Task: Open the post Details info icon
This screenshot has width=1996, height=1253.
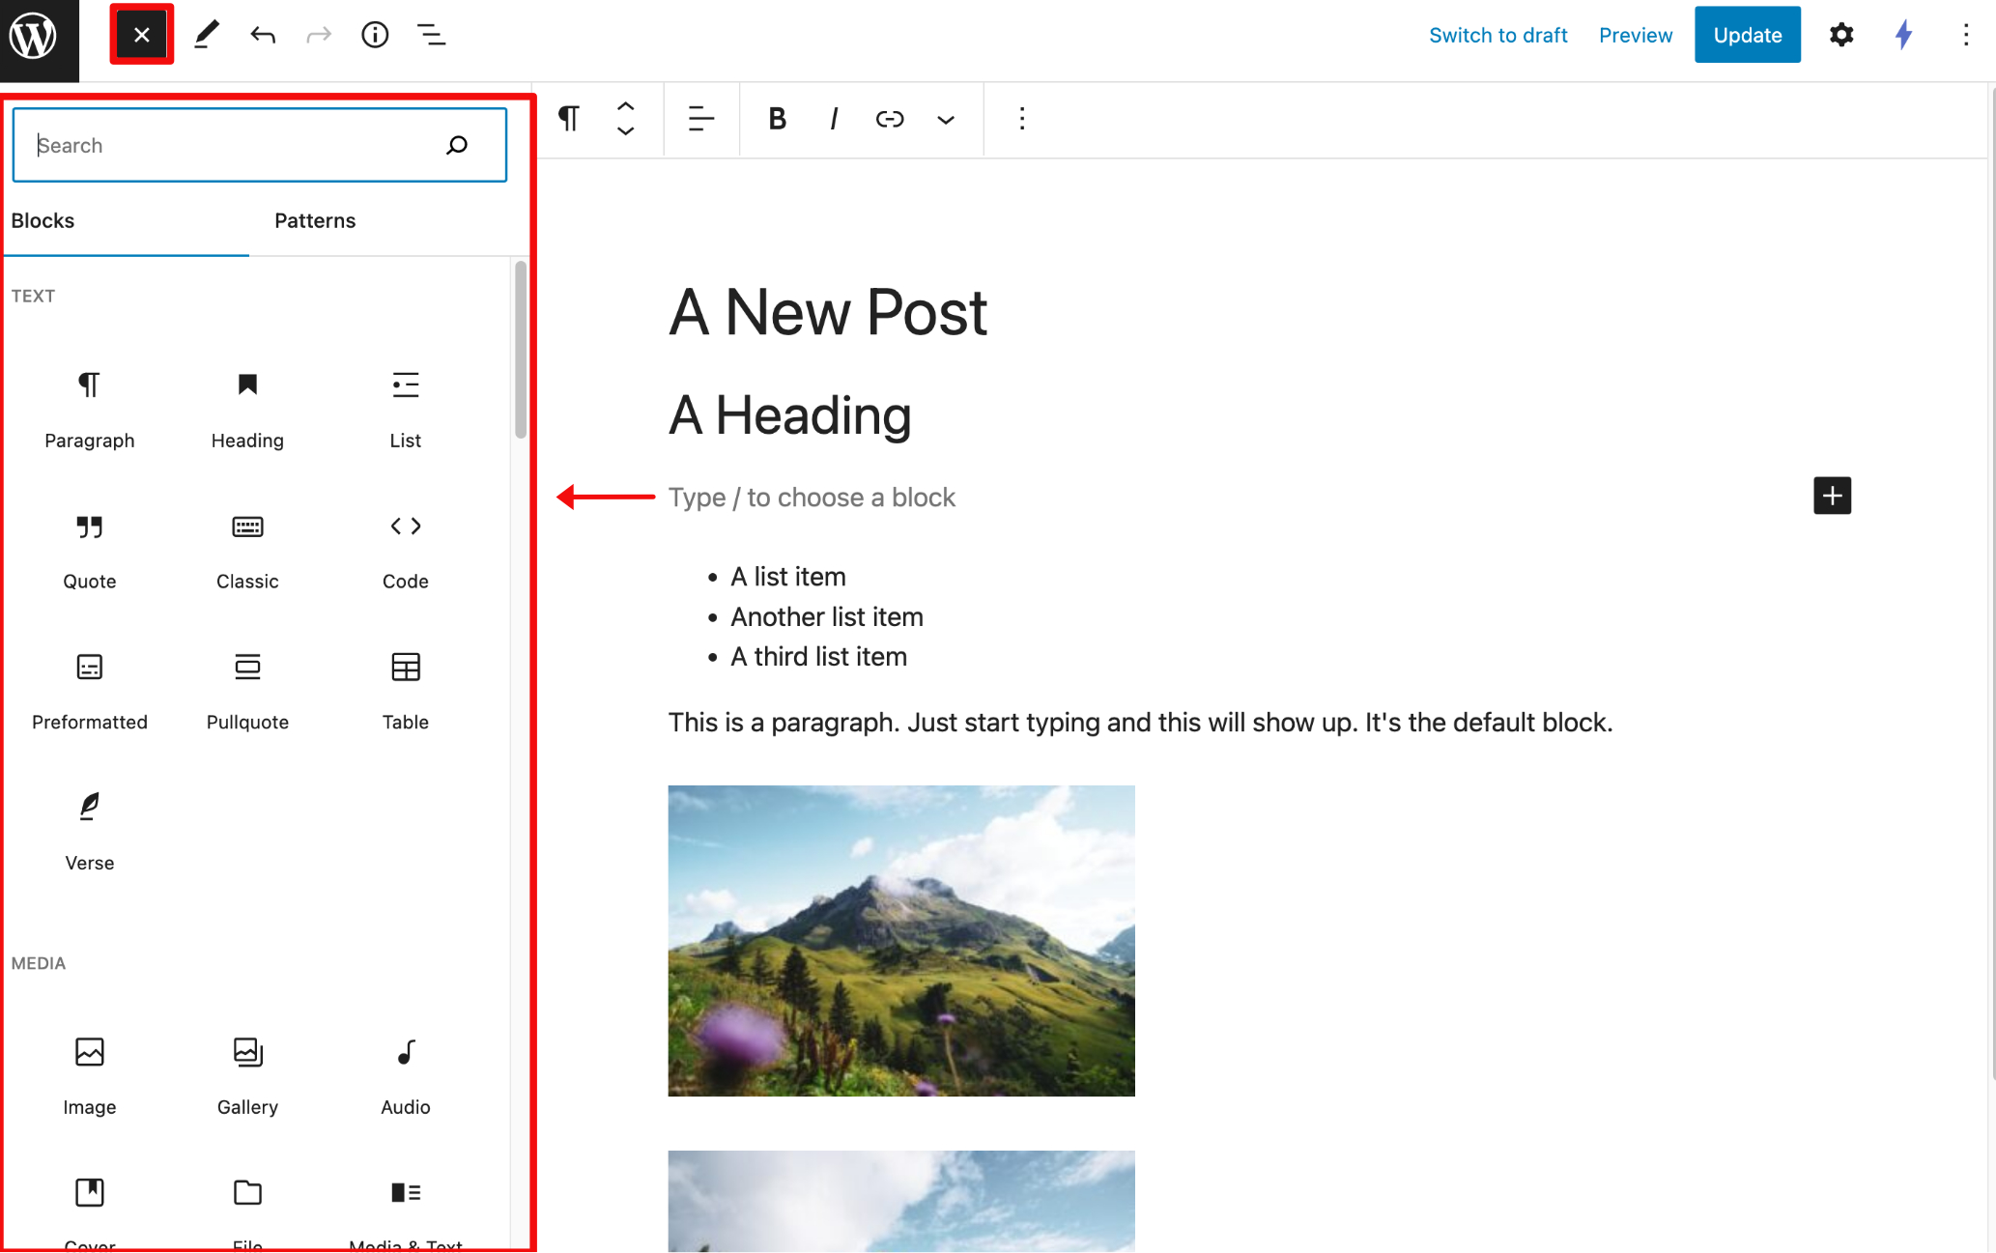Action: tap(375, 36)
